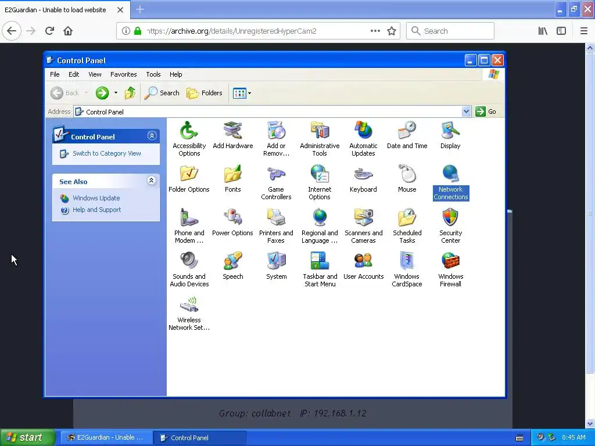595x446 pixels.
Task: Click Control Panel taskbar button
Action: point(200,438)
